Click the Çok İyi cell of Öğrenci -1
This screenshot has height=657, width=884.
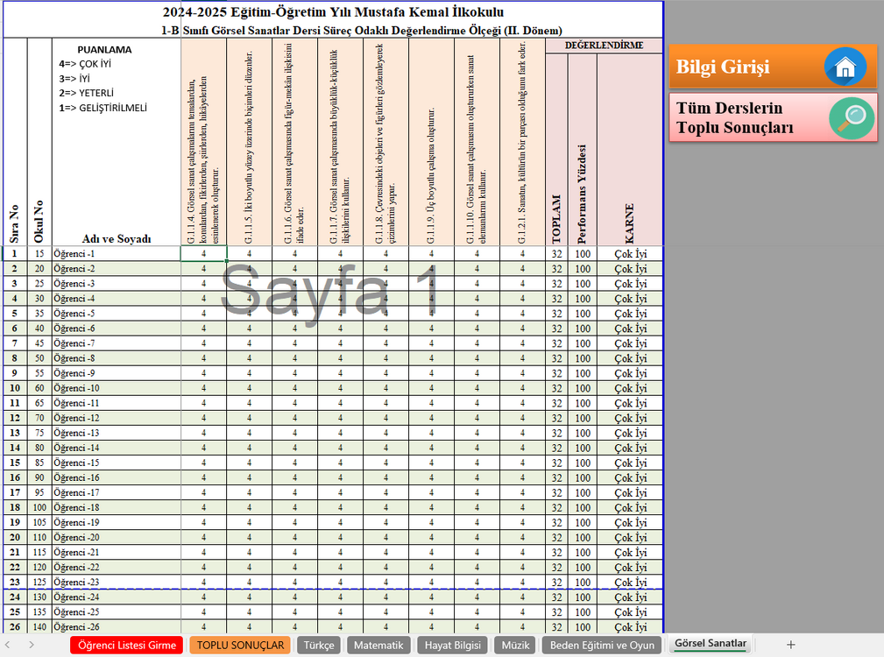(630, 253)
